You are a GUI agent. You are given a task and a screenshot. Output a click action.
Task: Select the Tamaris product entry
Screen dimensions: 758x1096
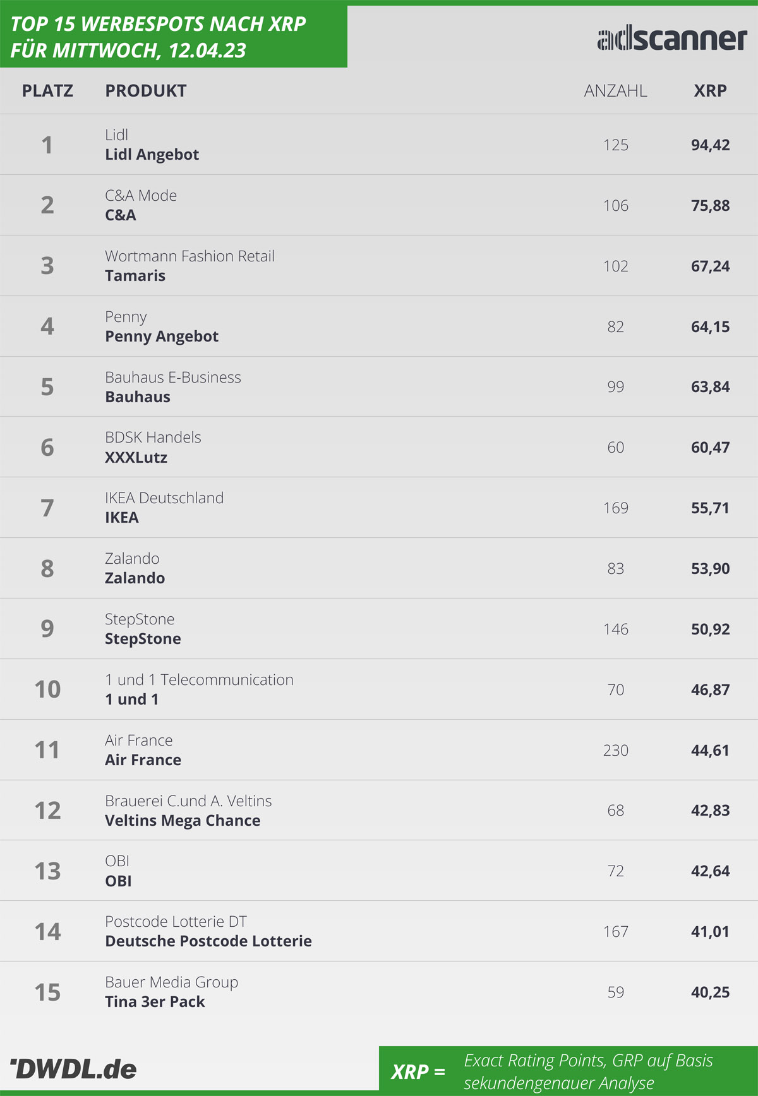(x=135, y=276)
